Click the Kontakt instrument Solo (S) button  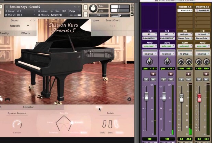click(x=85, y=7)
